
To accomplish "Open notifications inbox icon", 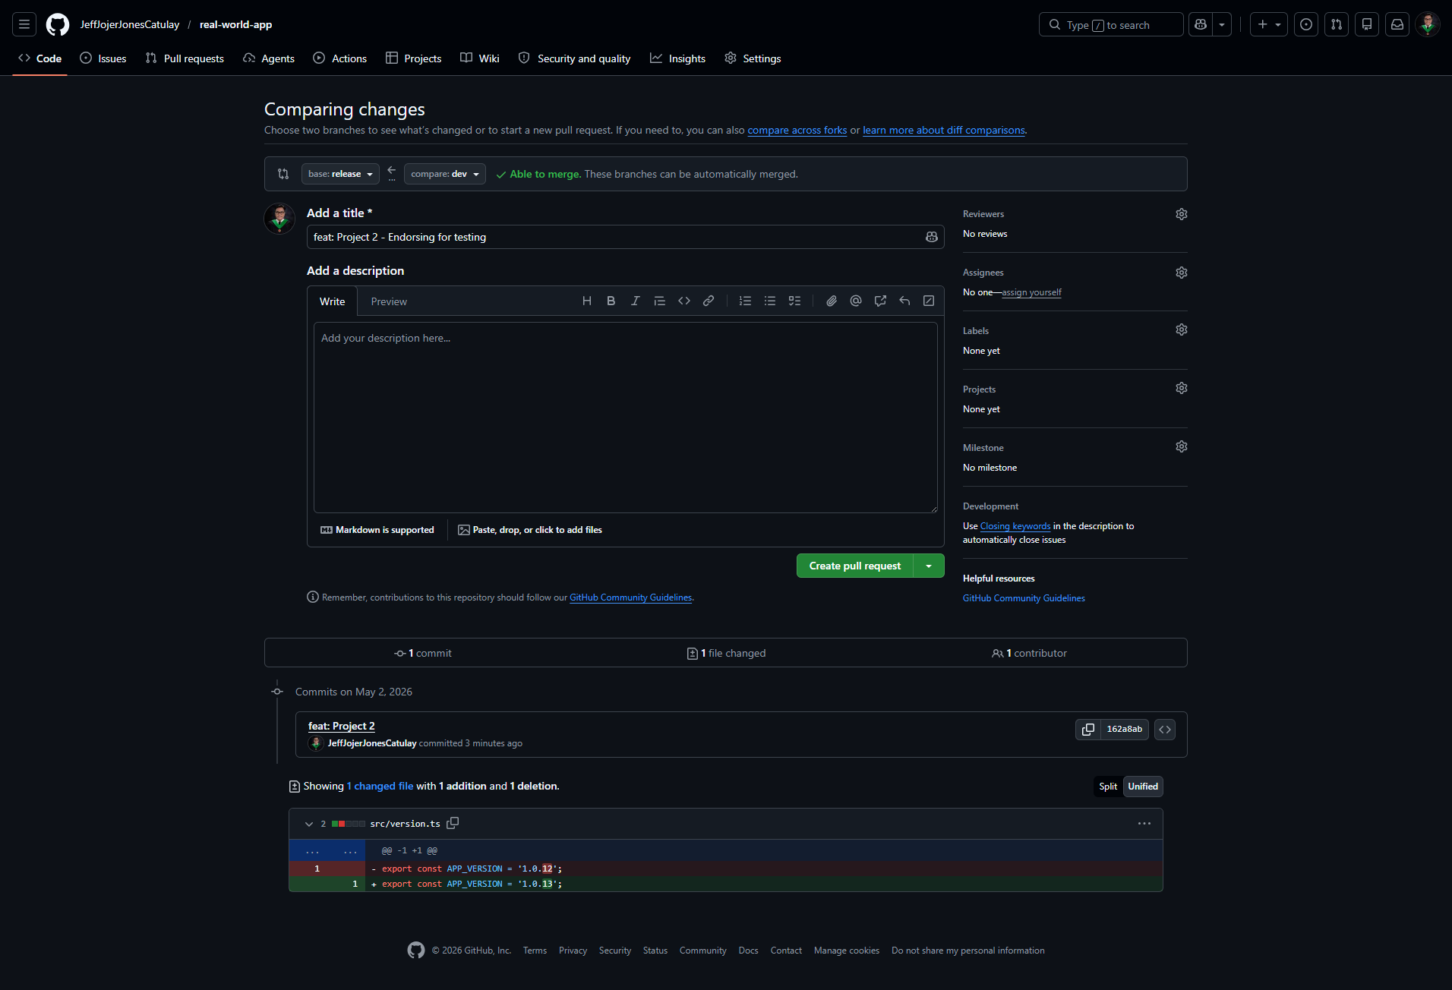I will click(1397, 24).
